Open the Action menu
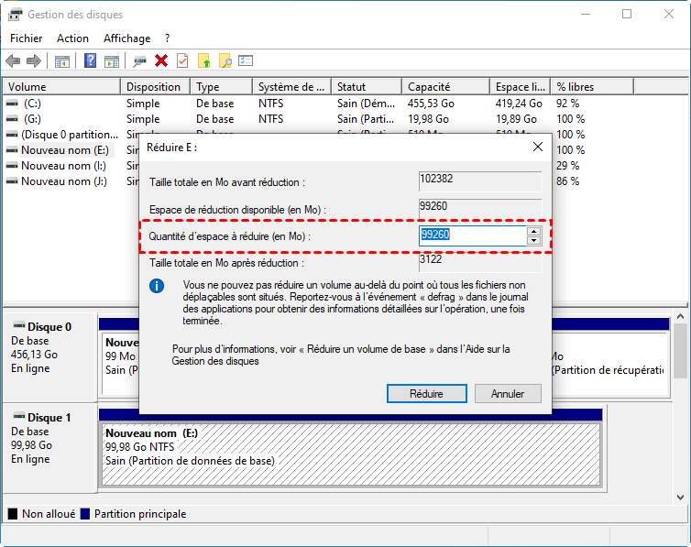The height and width of the screenshot is (547, 691). [x=72, y=38]
